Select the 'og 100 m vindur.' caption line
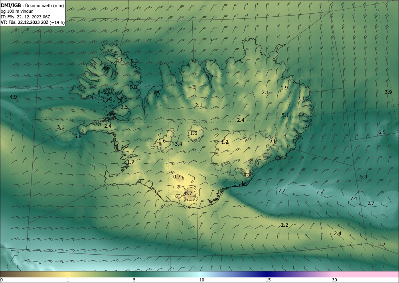Screen dimensions: 399x283 tap(17, 12)
